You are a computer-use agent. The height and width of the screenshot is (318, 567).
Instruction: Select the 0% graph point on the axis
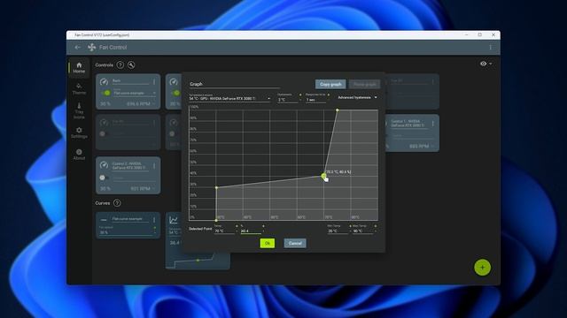[216, 220]
